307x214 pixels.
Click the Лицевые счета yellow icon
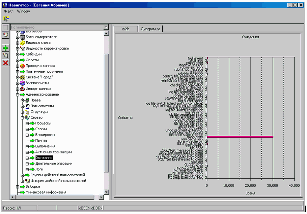[x=23, y=43]
